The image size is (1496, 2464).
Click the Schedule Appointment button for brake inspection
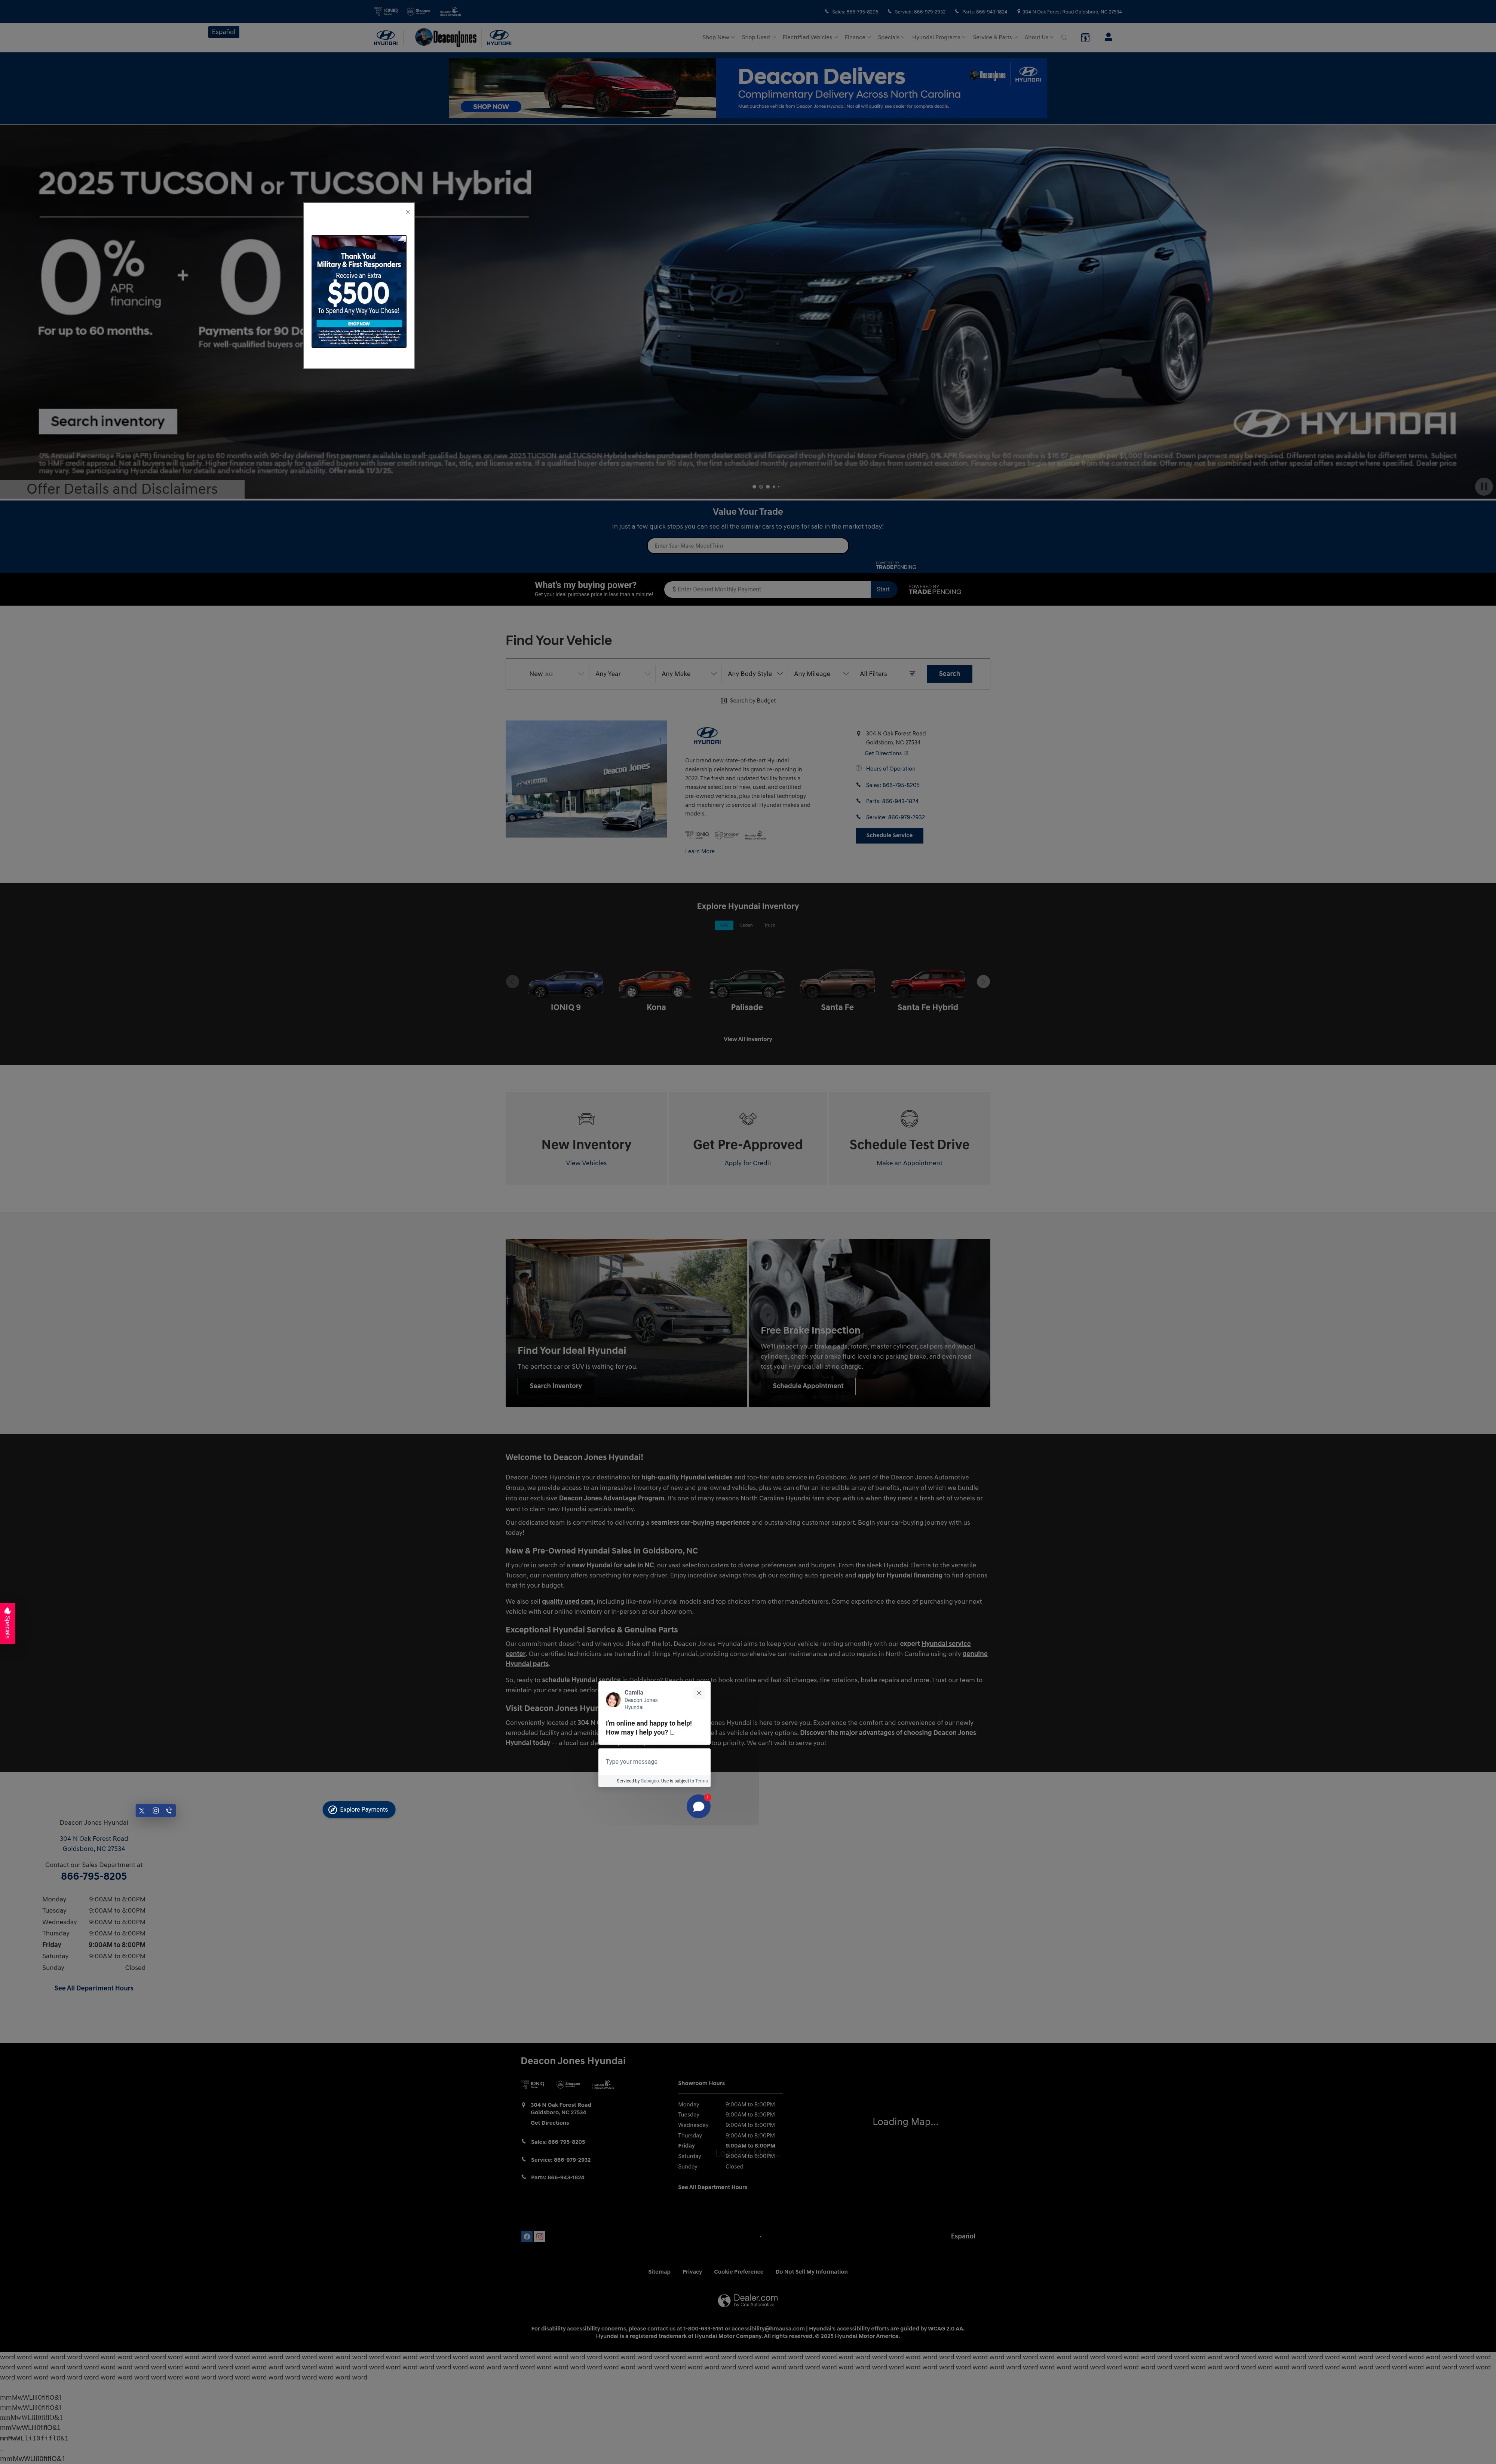click(808, 1386)
